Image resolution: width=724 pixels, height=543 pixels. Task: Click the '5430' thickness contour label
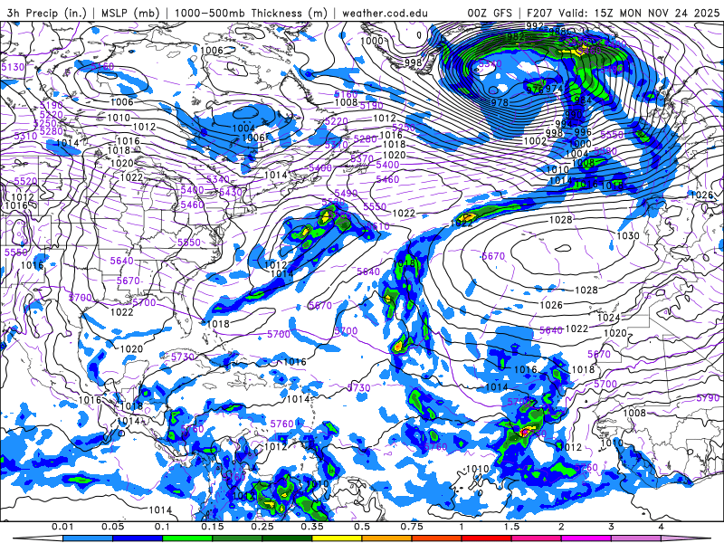click(231, 192)
